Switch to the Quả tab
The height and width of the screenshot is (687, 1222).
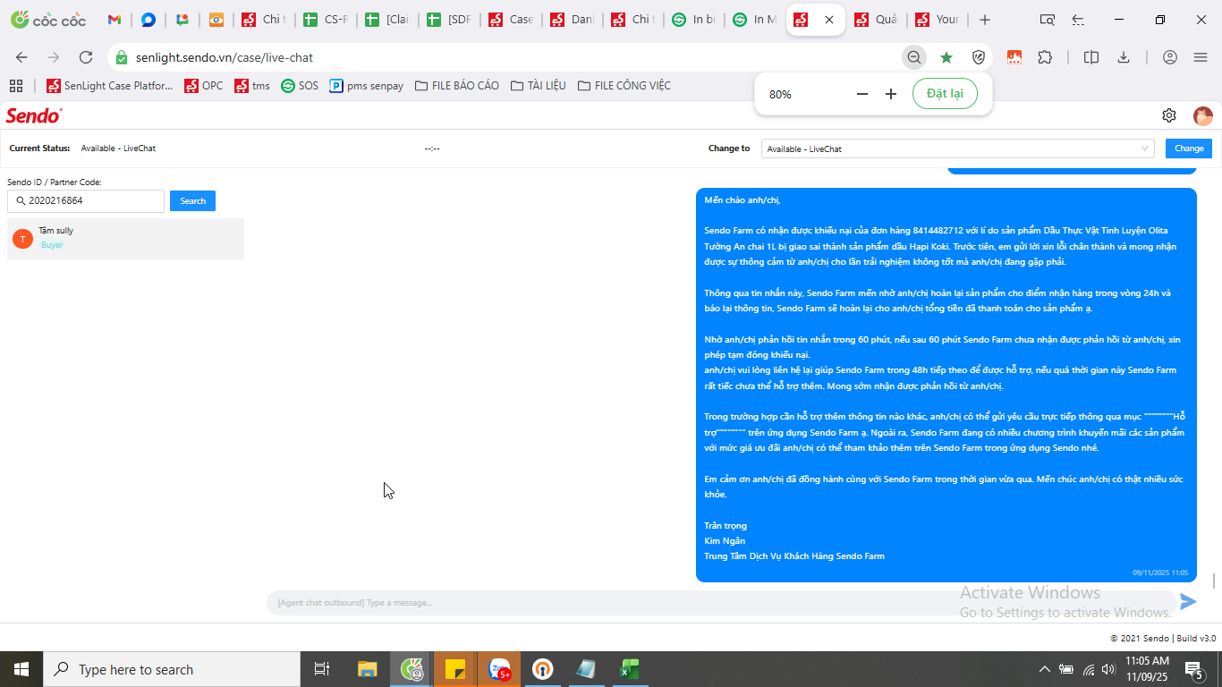click(877, 20)
